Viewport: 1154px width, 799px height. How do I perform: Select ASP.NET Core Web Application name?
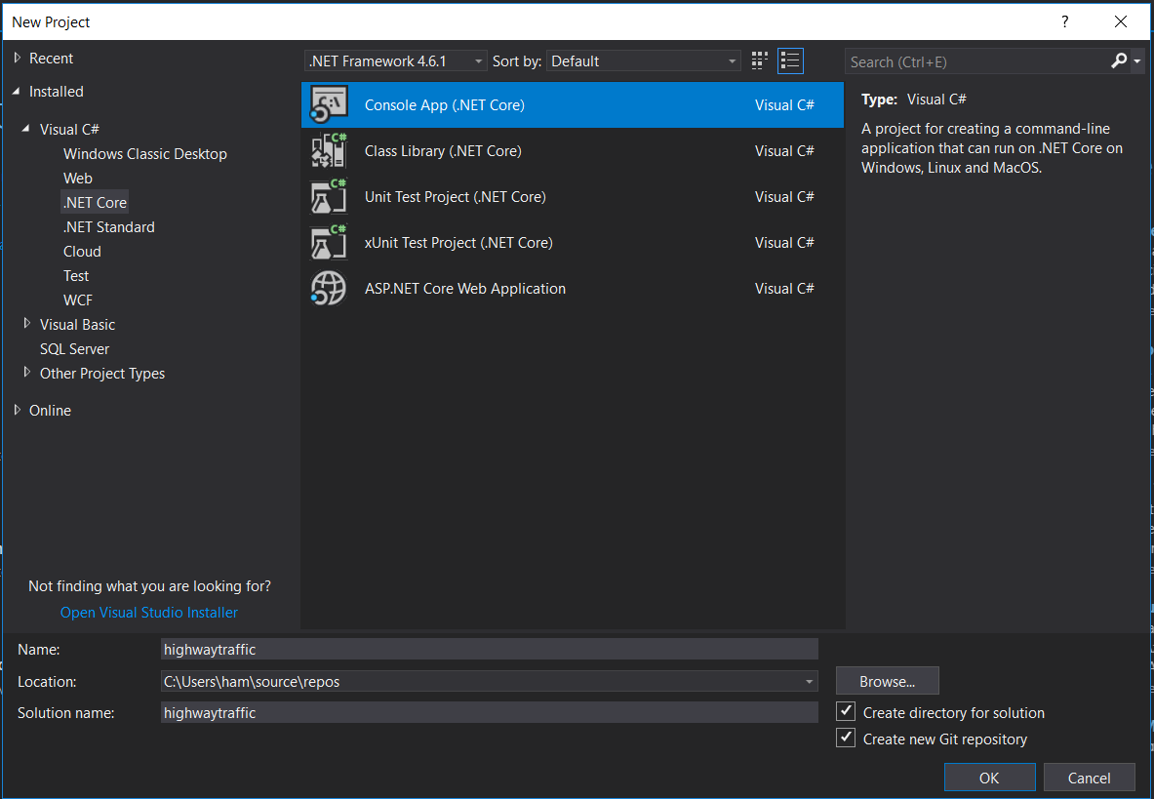(465, 288)
